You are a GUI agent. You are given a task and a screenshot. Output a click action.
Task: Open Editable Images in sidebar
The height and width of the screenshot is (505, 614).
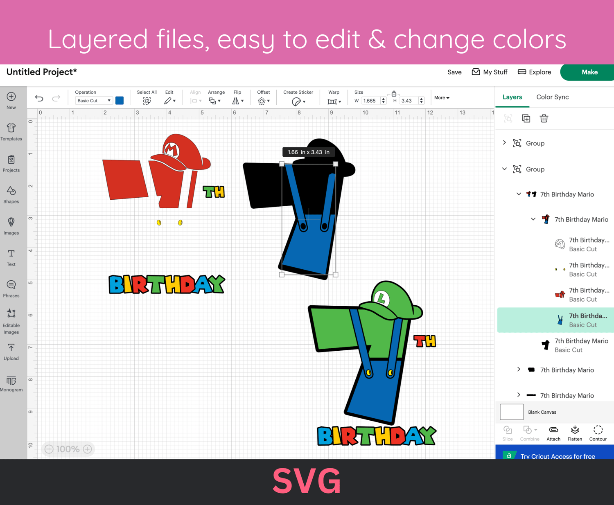[11, 322]
